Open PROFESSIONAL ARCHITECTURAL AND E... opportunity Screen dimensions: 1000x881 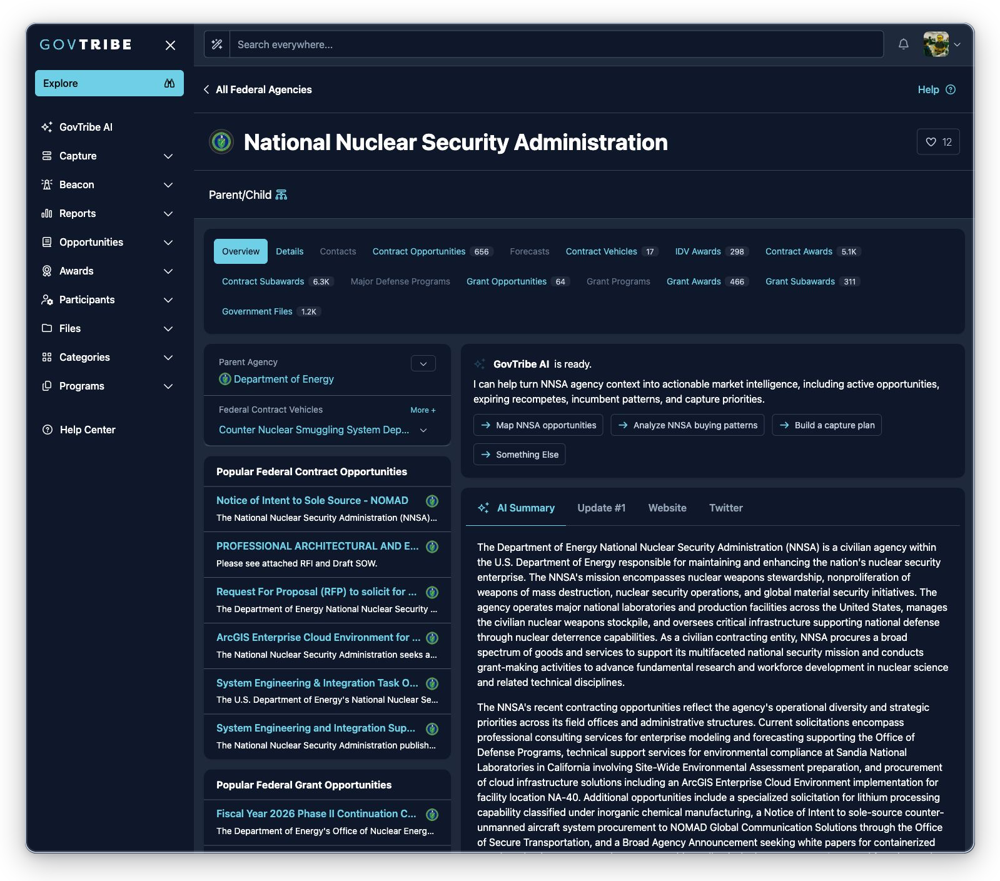coord(318,546)
